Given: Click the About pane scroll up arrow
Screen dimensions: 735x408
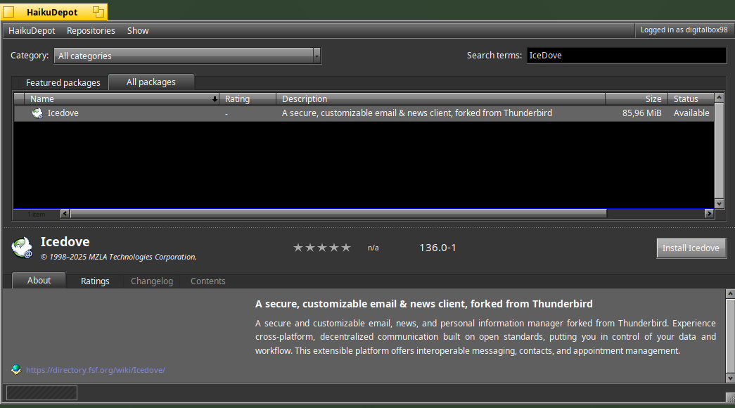Looking at the screenshot, I should [730, 293].
